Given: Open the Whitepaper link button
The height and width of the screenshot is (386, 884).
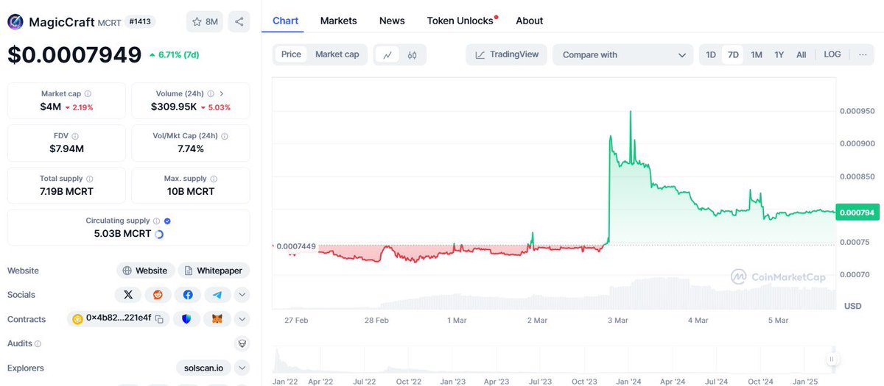Looking at the screenshot, I should [x=214, y=271].
